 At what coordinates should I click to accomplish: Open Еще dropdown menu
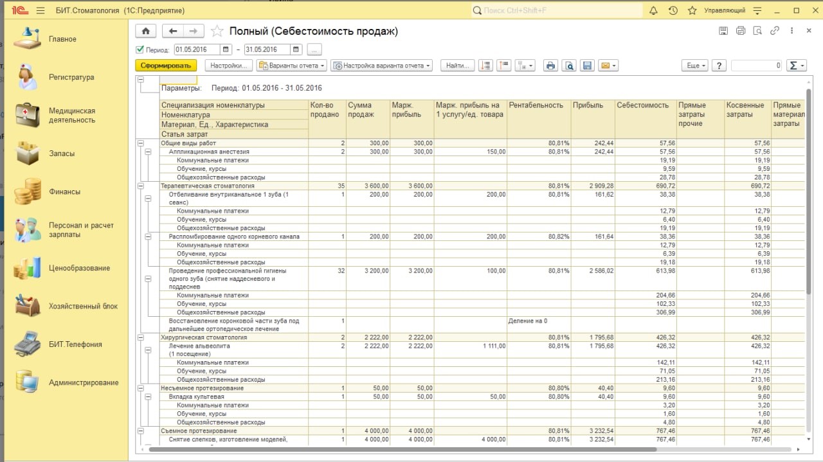(x=694, y=66)
